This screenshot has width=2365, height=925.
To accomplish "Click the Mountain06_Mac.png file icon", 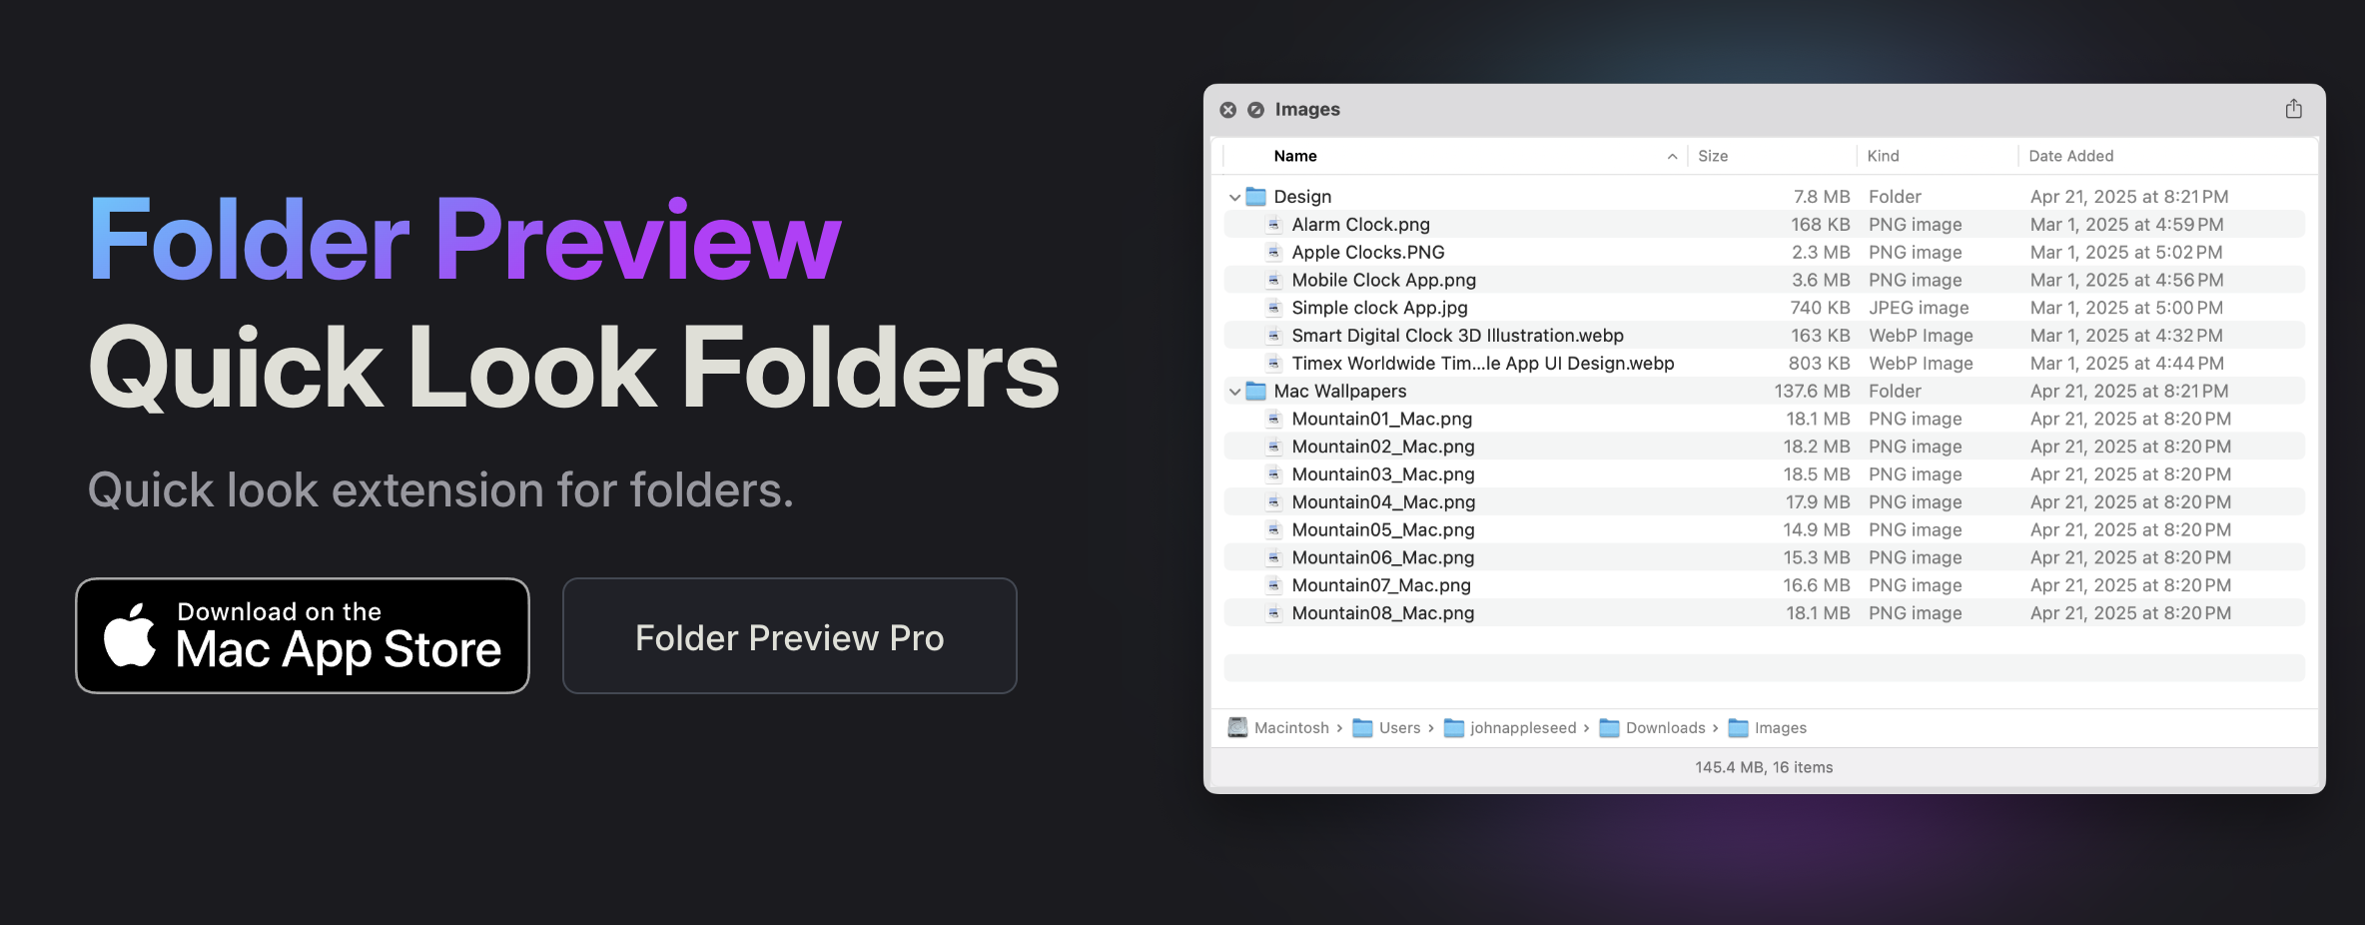I will [x=1273, y=557].
